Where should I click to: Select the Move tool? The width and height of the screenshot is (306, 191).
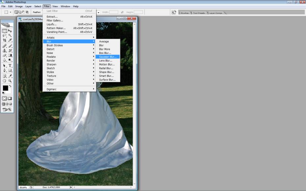10,31
